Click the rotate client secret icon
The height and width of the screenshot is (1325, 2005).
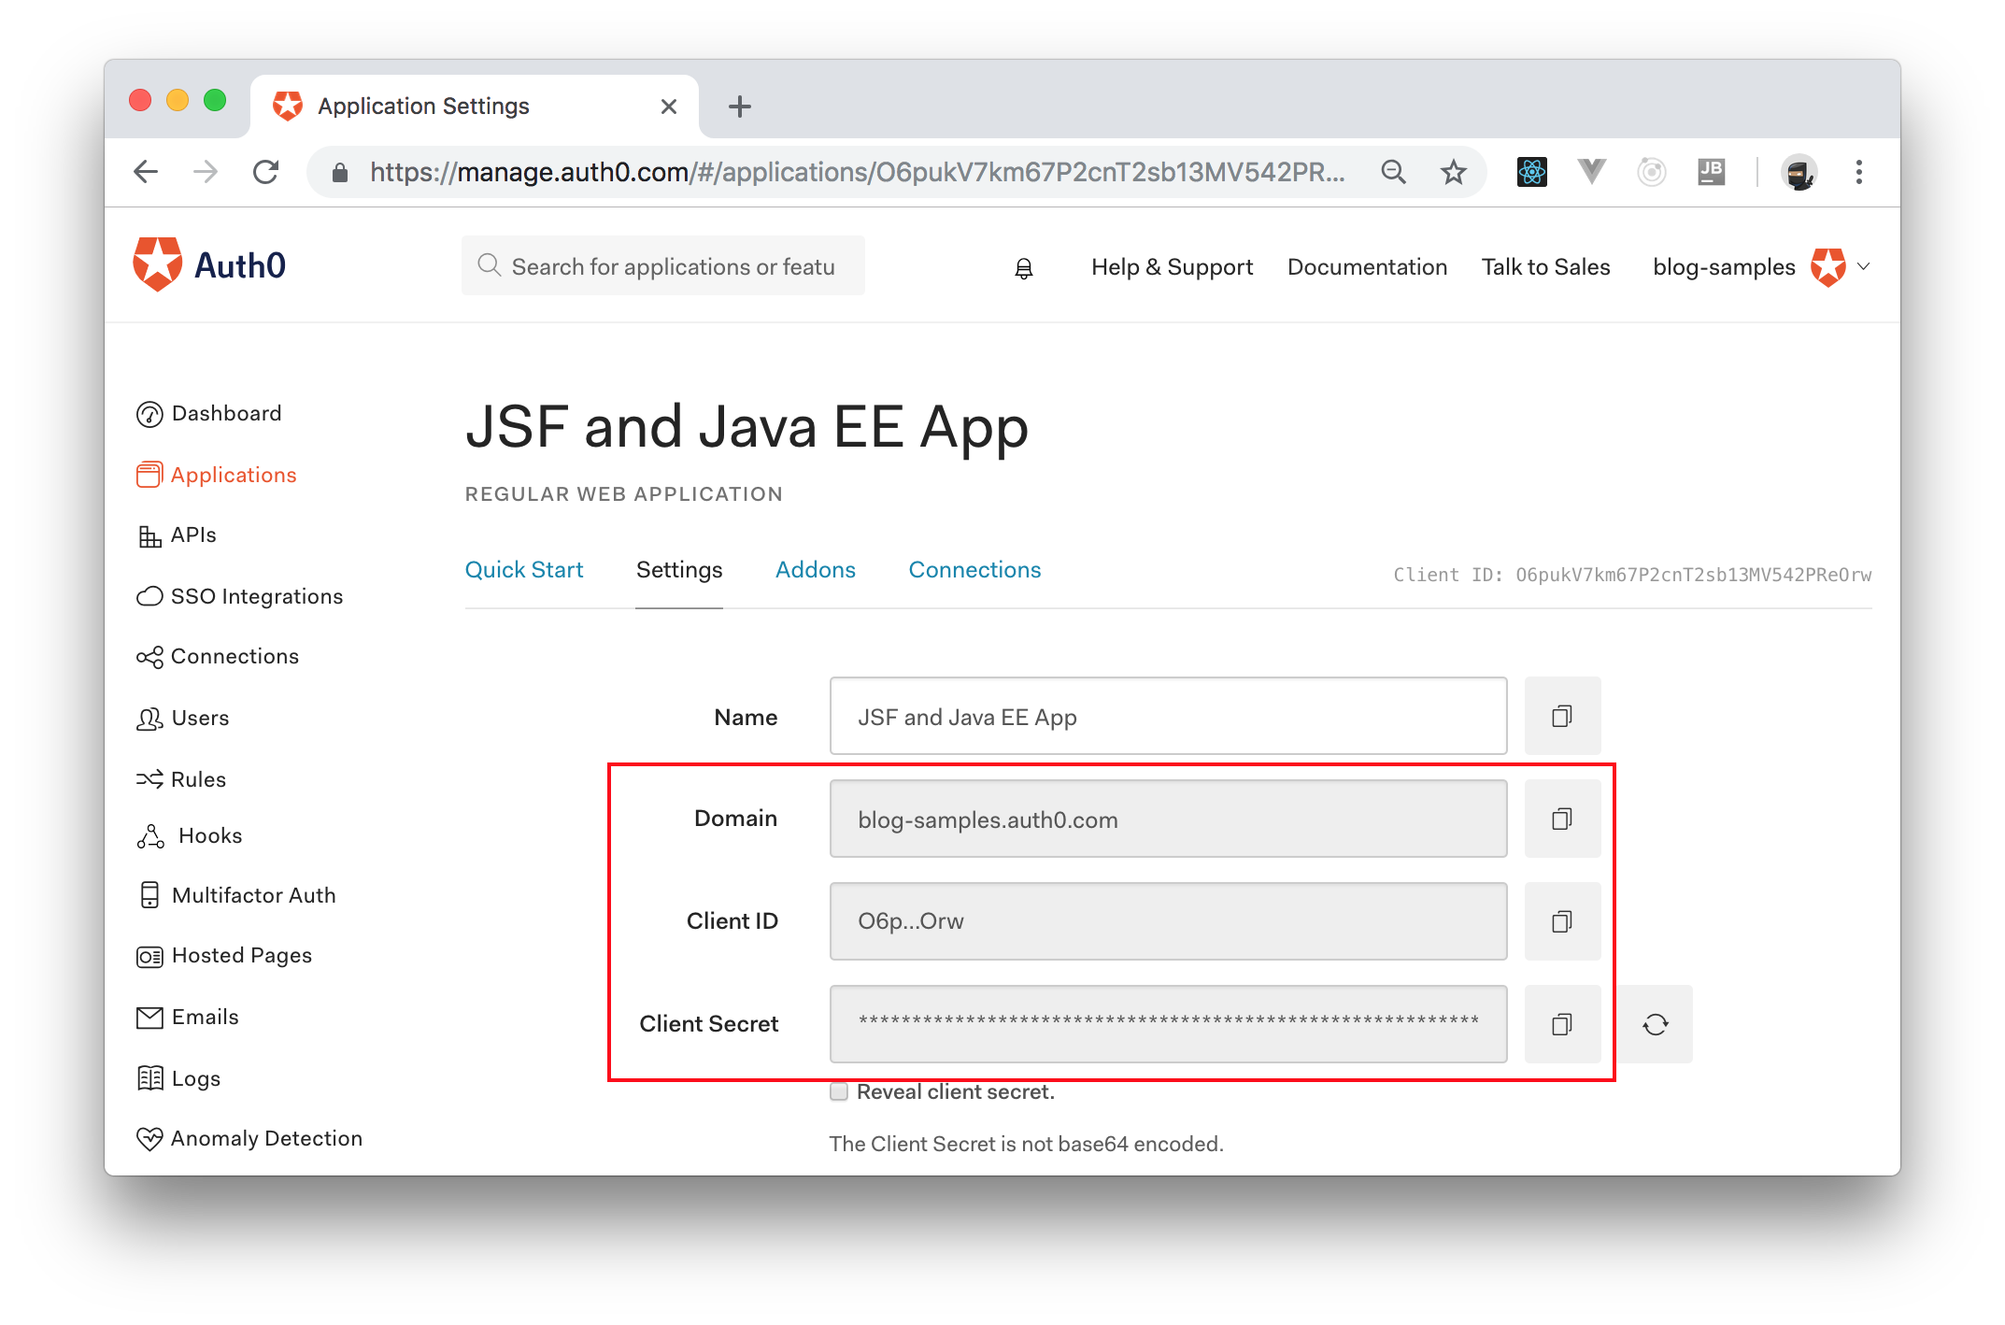click(1655, 1024)
